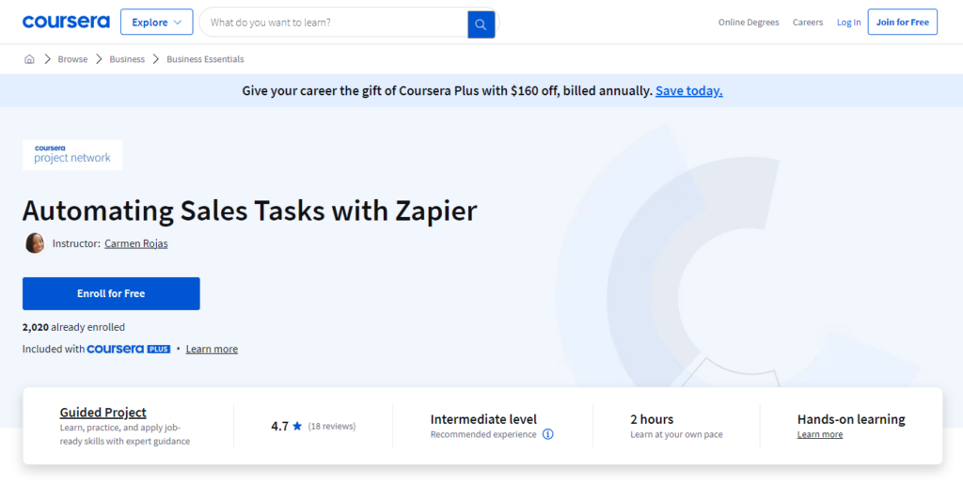Click Learn more under Hands-on learning
This screenshot has height=484, width=963.
(820, 434)
